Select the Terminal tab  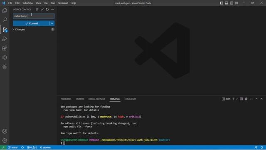tap(115, 99)
